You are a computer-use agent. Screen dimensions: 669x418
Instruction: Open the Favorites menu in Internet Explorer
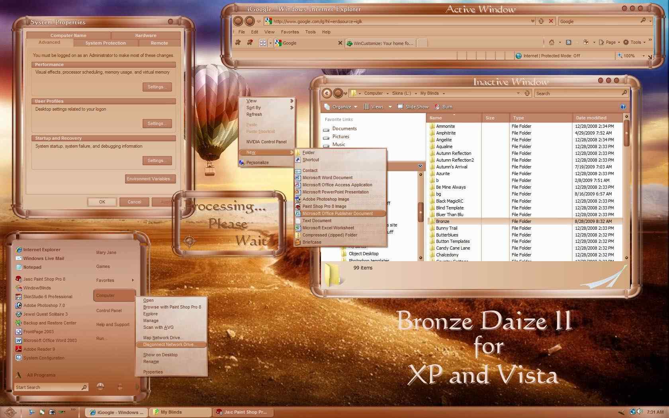[290, 32]
